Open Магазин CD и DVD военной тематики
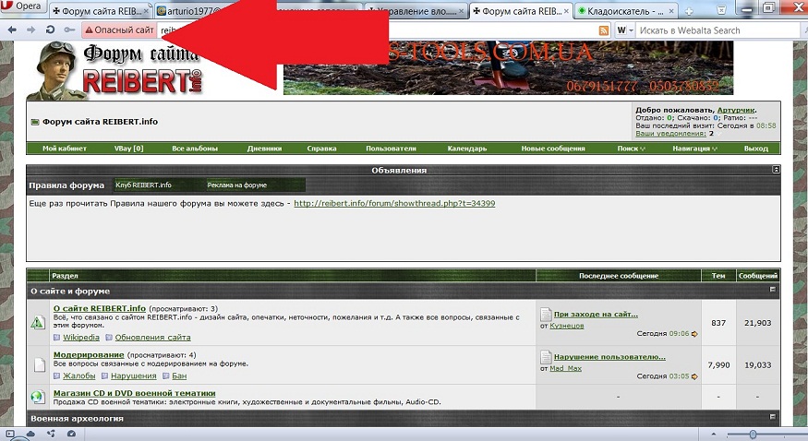Screen dimensions: 808x441 pos(135,393)
